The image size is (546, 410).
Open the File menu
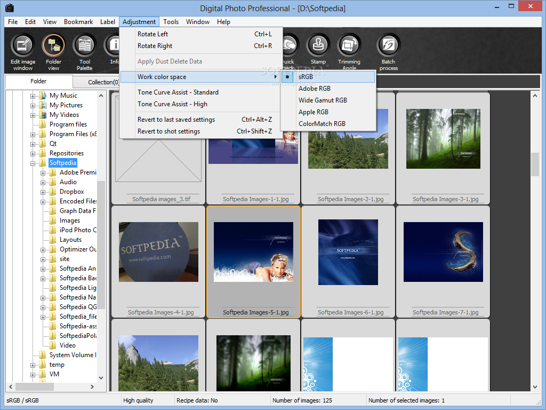pos(13,21)
